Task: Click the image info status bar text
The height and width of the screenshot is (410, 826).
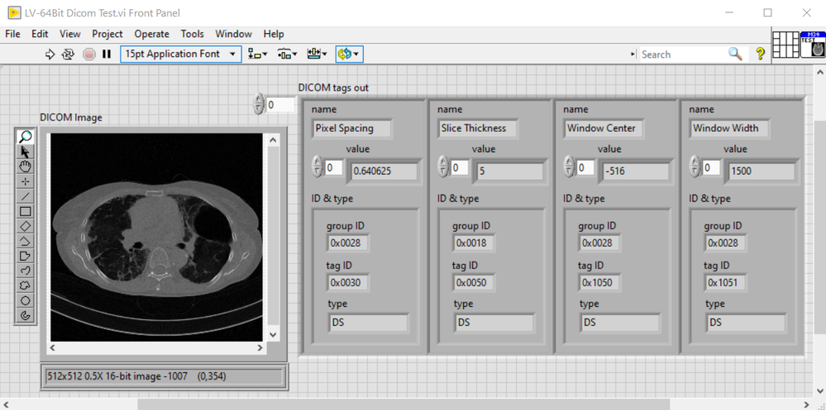Action: coord(137,376)
